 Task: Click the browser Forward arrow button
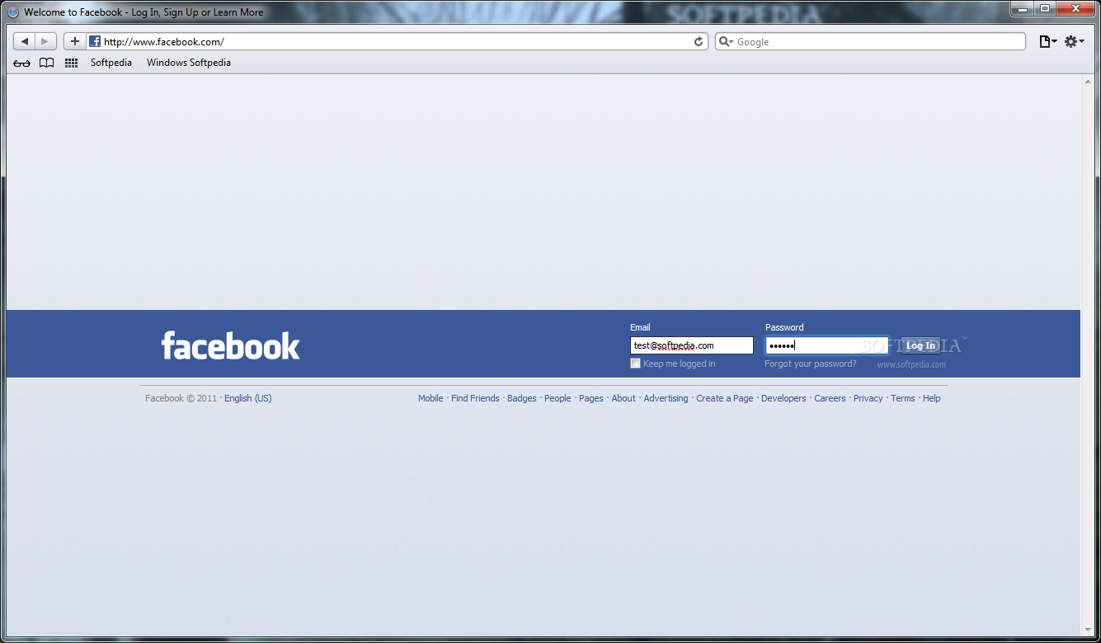coord(46,41)
